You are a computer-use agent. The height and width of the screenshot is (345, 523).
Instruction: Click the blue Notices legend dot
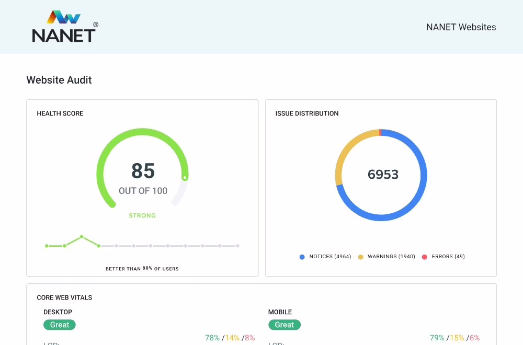(x=302, y=257)
